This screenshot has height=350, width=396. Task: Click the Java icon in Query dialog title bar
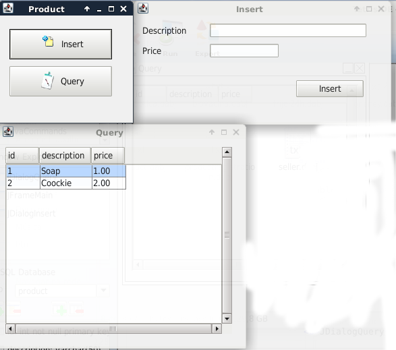pos(8,132)
